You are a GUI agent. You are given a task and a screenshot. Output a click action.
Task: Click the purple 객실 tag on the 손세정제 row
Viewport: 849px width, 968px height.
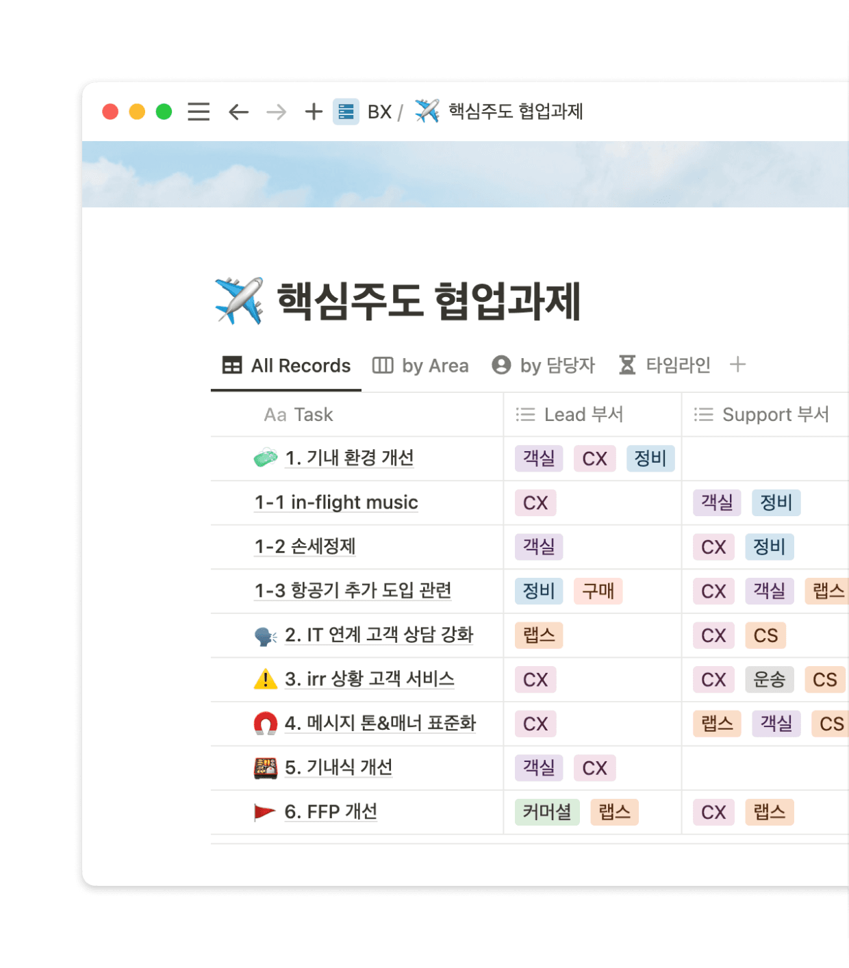click(x=538, y=547)
